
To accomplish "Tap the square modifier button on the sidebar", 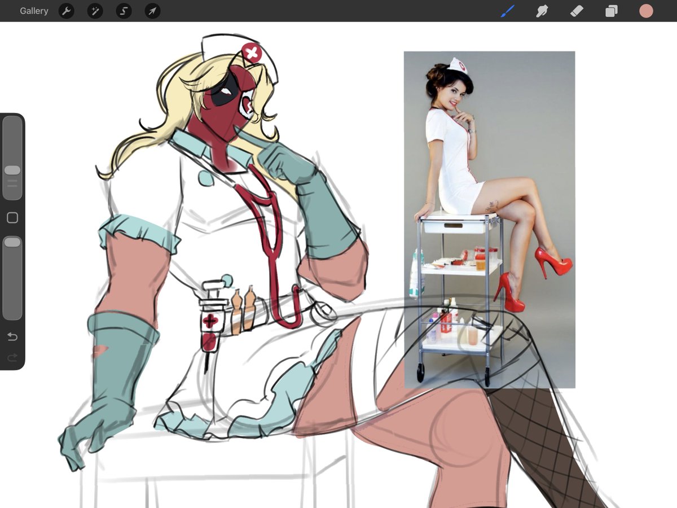I will click(12, 217).
